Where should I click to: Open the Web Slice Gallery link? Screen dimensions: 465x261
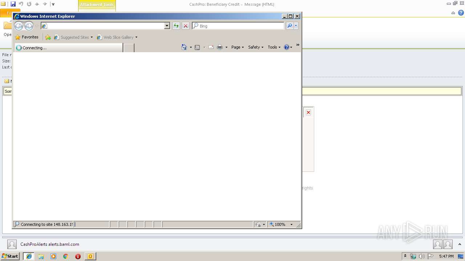click(x=117, y=37)
